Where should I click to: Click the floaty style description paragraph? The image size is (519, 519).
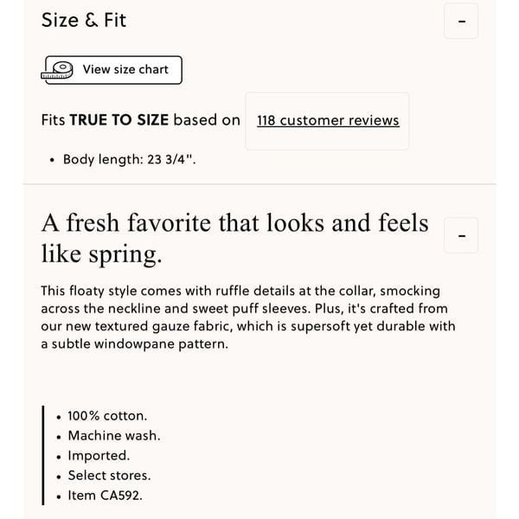point(248,317)
